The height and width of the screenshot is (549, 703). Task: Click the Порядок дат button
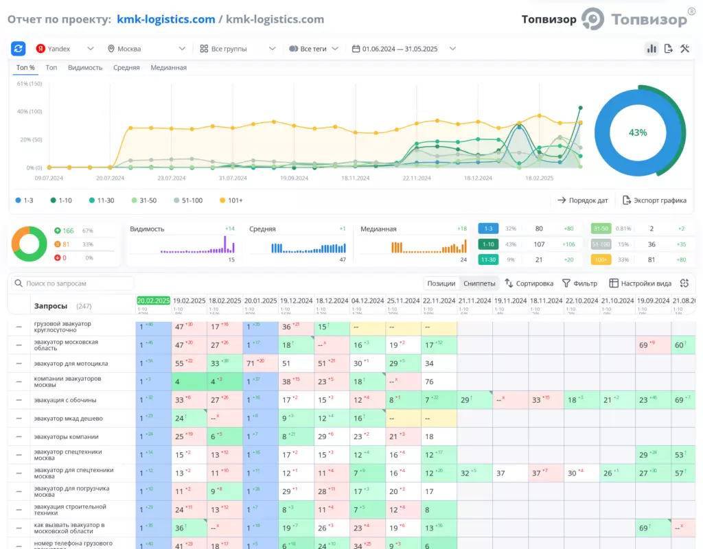pos(582,200)
